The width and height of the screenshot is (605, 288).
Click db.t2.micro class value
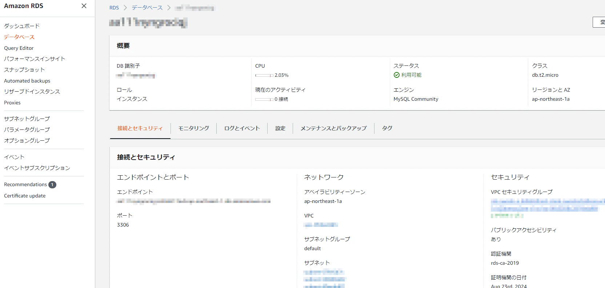(545, 75)
